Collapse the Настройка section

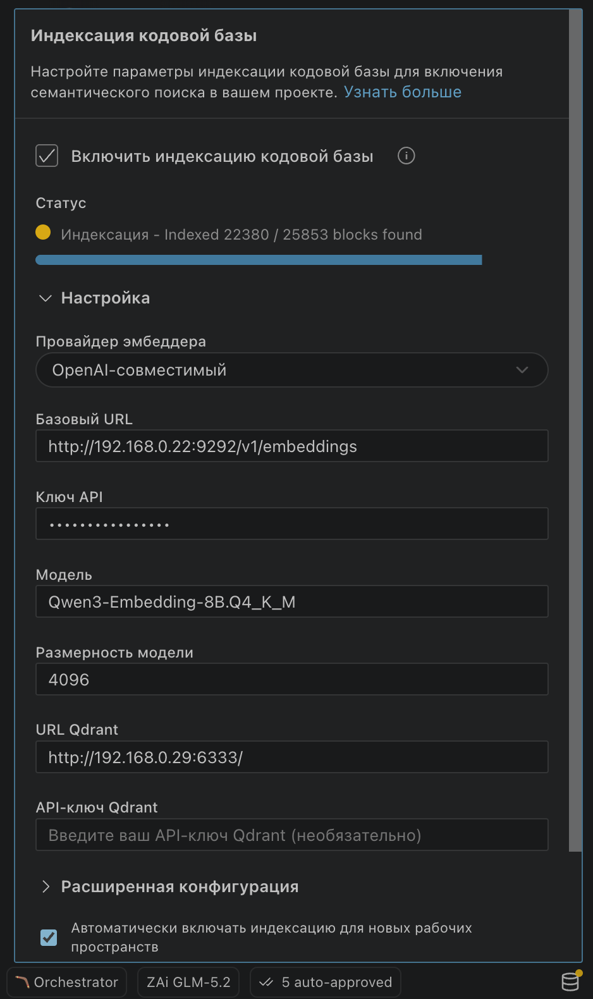click(x=94, y=298)
